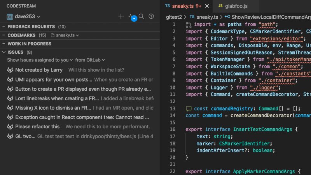Click GitLab icon beside 'Exception caught in React'

[x=10, y=117]
